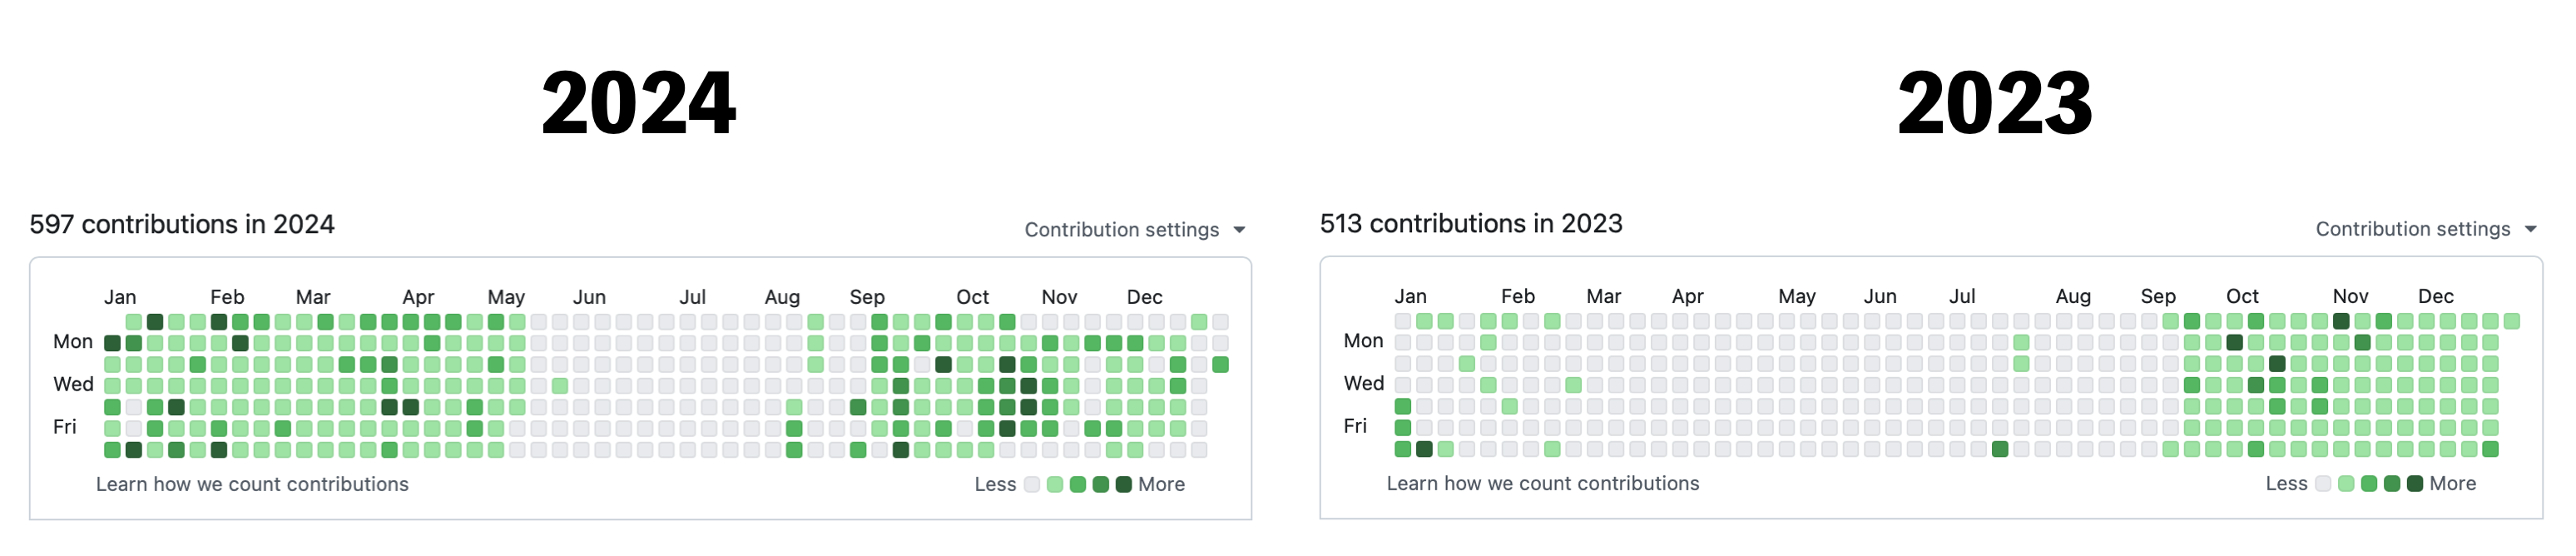The image size is (2576, 556).
Task: Click the gray legend swatch in 2023 graph
Action: coord(2322,484)
